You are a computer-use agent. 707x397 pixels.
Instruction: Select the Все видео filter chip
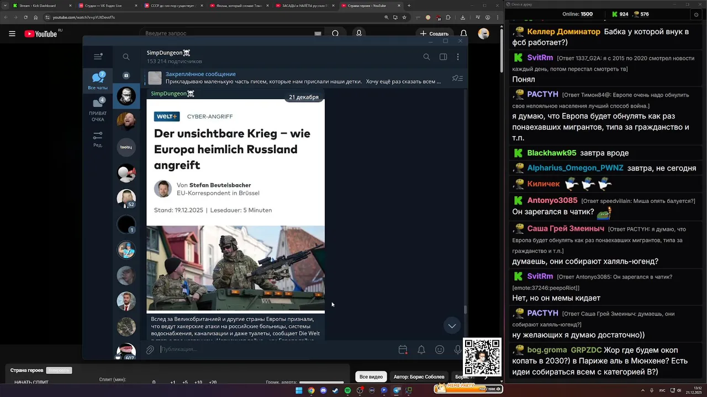(x=371, y=377)
